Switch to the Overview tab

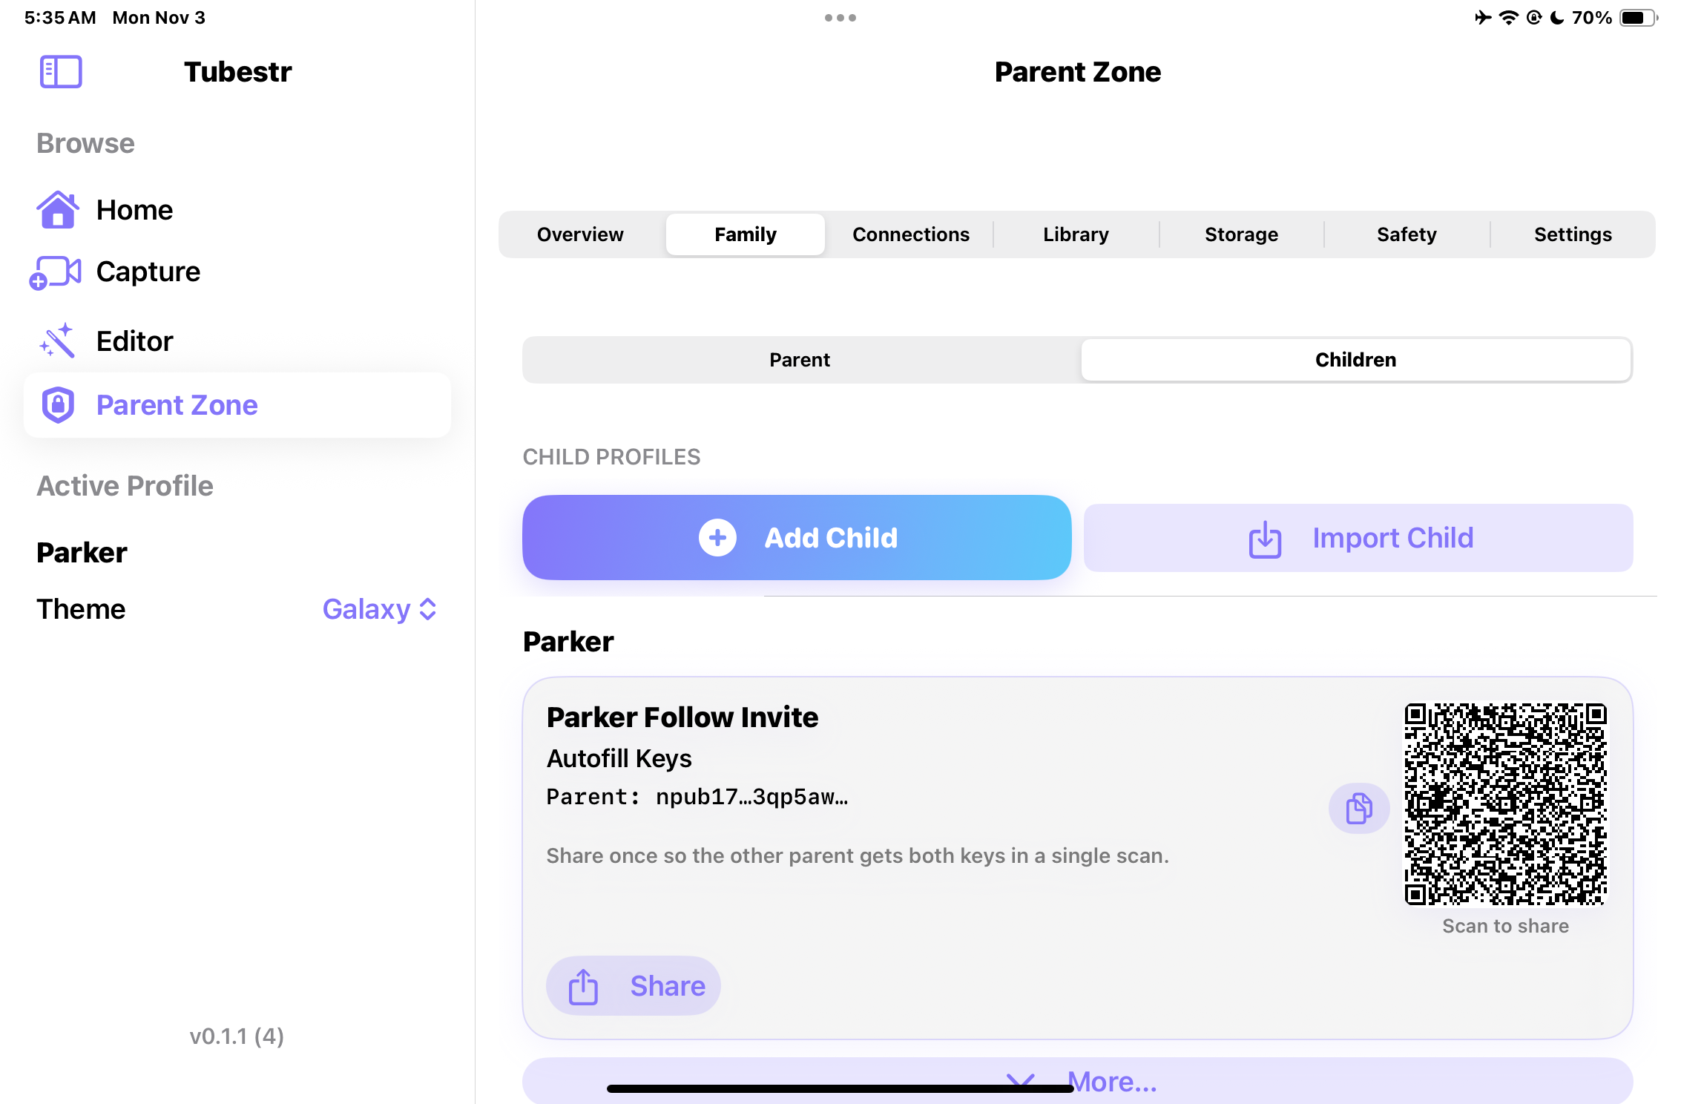tap(580, 234)
